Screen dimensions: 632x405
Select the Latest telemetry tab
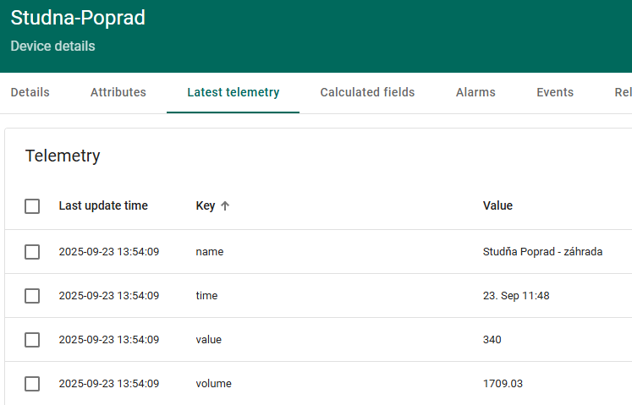point(233,92)
